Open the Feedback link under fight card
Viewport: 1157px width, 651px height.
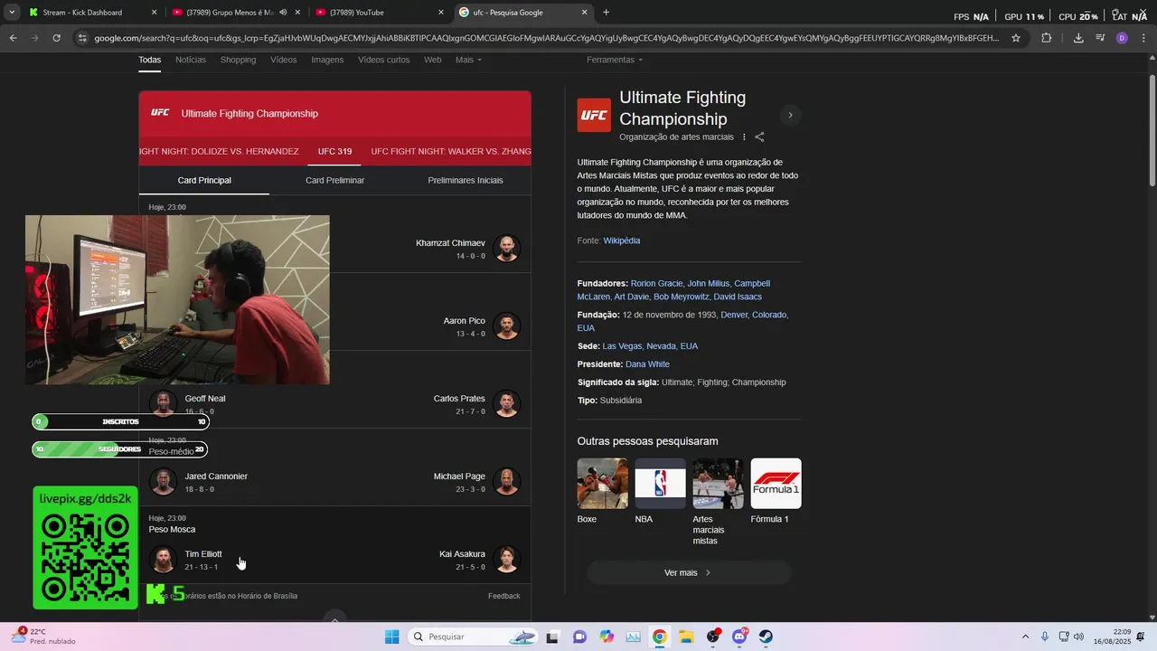(x=504, y=596)
